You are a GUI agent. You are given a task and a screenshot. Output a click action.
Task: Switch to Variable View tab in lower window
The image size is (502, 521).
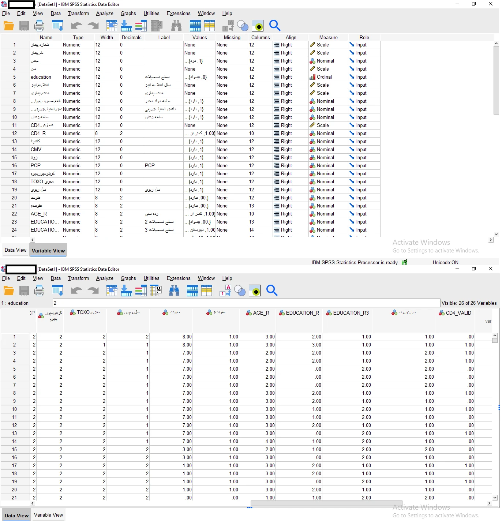point(48,515)
